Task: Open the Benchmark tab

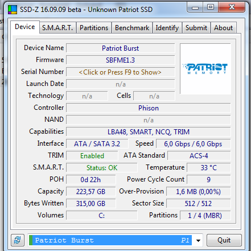Action: 132,28
